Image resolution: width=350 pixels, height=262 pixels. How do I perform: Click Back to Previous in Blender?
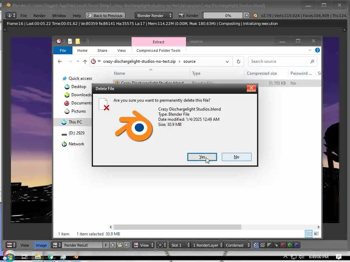pyautogui.click(x=105, y=16)
